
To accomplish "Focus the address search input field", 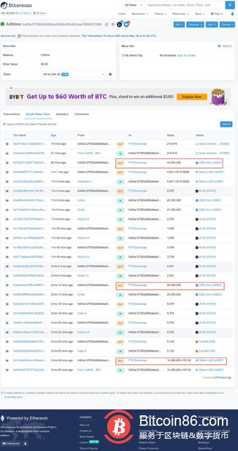I will 185,5.
